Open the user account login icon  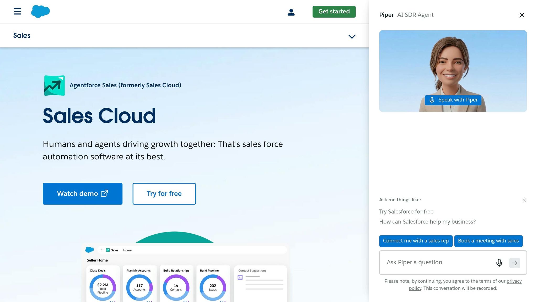click(x=291, y=12)
